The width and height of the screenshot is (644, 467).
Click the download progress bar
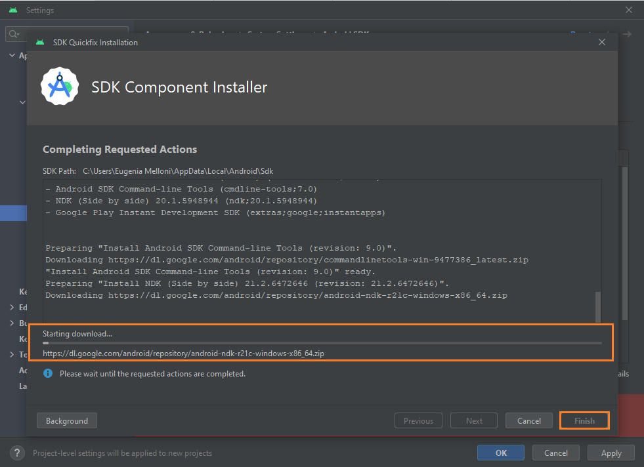[322, 343]
